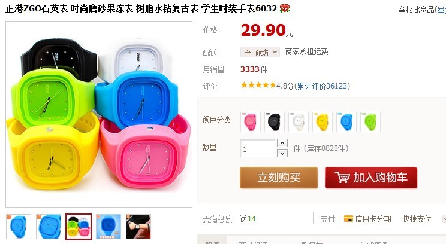Screen dimensions: 446x244
Task: Select the blue watch color option
Action: pos(346,122)
